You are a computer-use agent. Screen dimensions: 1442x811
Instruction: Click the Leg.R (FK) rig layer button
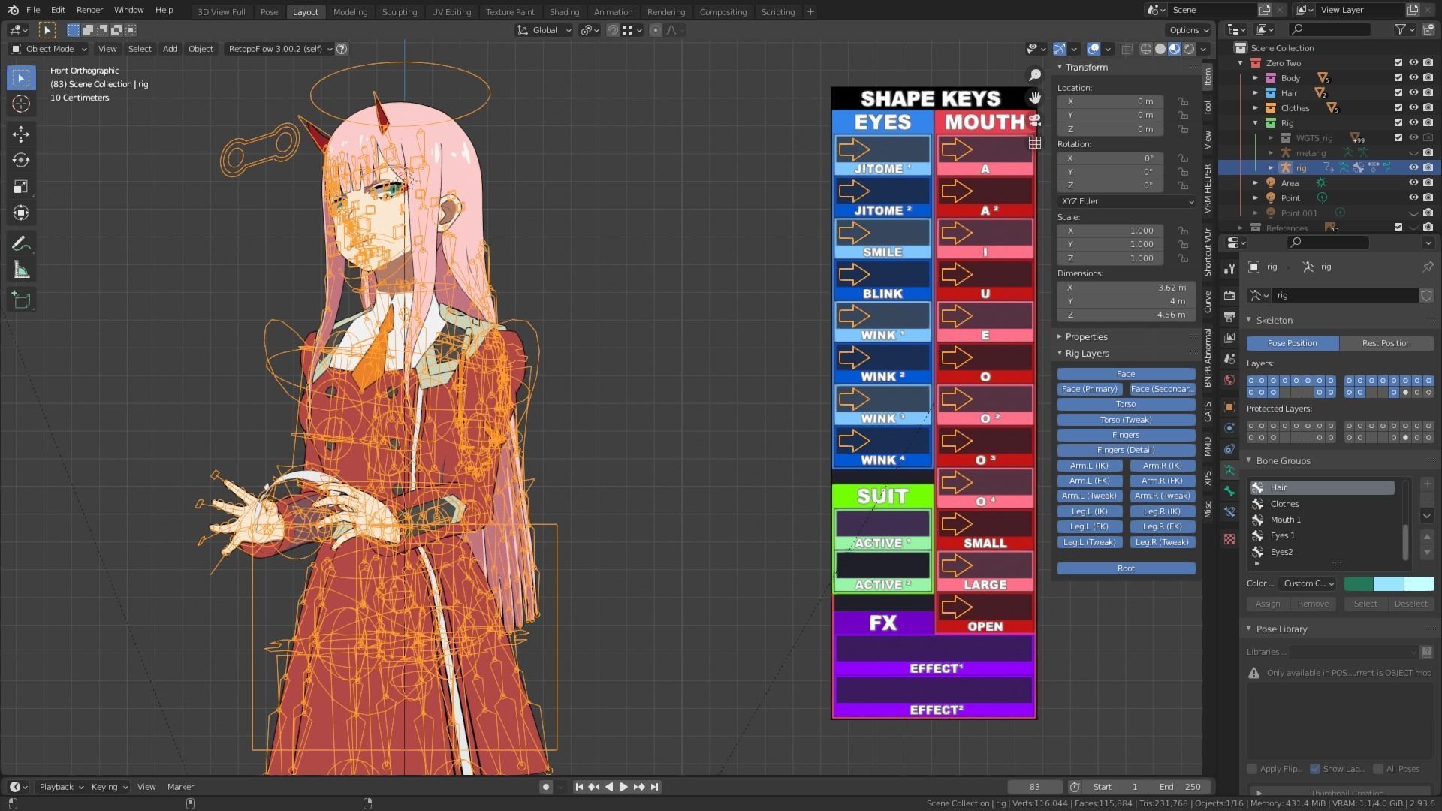[x=1163, y=526]
